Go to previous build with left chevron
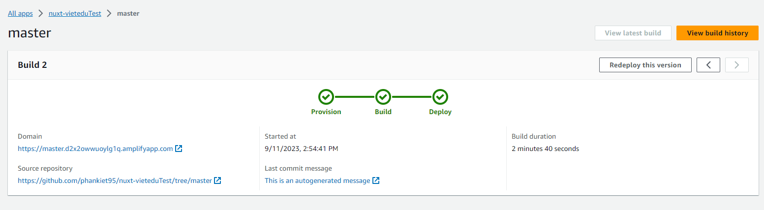The width and height of the screenshot is (764, 210). (x=708, y=65)
